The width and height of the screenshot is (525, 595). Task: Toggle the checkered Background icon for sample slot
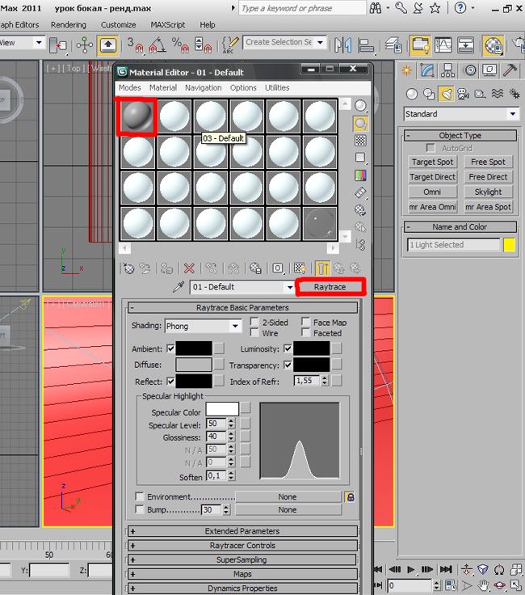click(x=360, y=141)
